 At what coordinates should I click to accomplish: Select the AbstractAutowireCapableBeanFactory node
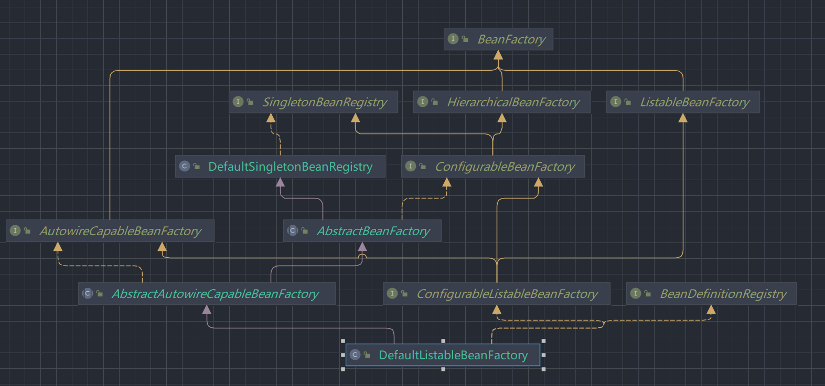pyautogui.click(x=207, y=294)
